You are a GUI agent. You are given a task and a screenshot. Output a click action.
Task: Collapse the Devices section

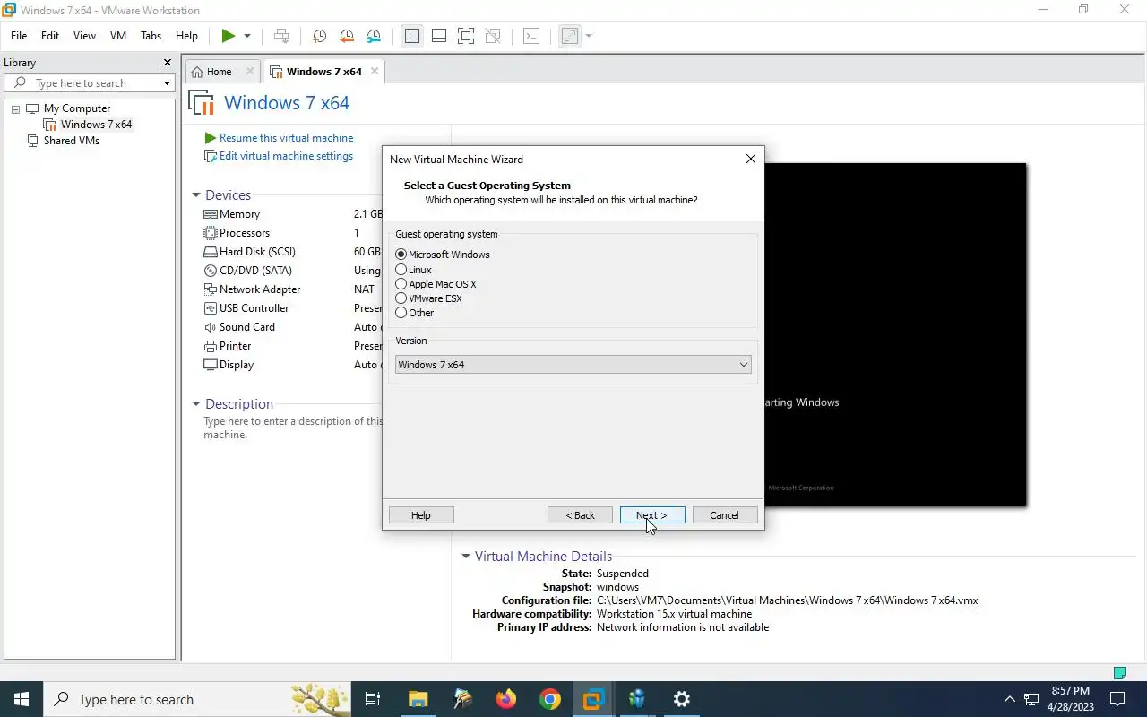(x=196, y=195)
